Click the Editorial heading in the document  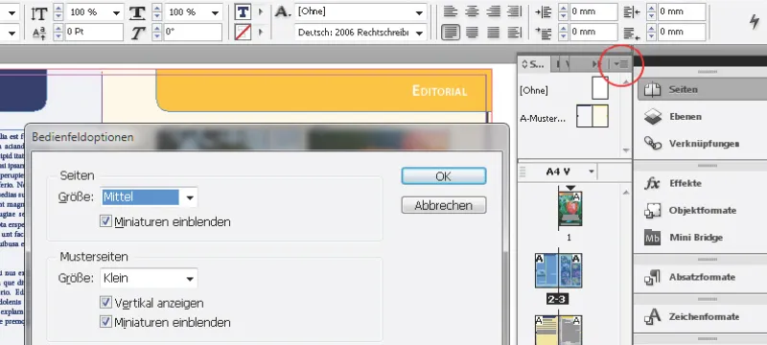tap(439, 91)
